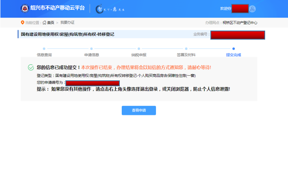The width and height of the screenshot is (288, 191).
Task: Click the 柯桥区不动产登记中心 office name
Action: (240, 23)
